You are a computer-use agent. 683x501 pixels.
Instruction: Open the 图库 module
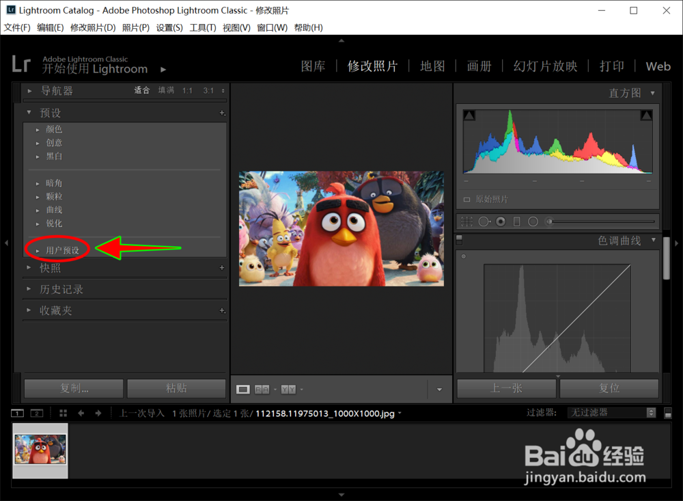[313, 66]
